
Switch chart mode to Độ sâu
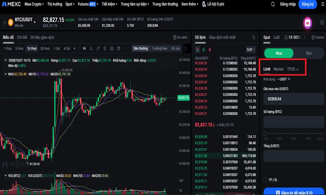[176, 48]
